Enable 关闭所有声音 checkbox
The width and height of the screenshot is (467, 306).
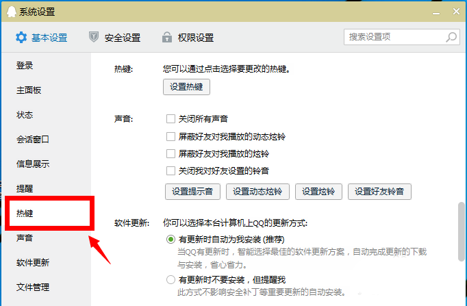(171, 118)
